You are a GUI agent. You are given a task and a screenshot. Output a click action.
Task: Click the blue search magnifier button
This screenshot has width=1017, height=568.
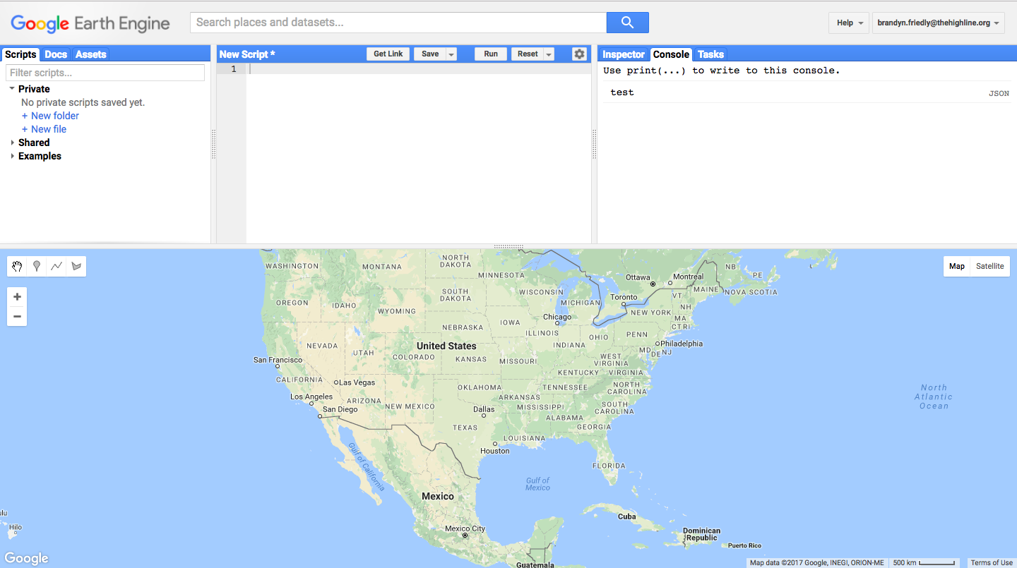pos(627,23)
